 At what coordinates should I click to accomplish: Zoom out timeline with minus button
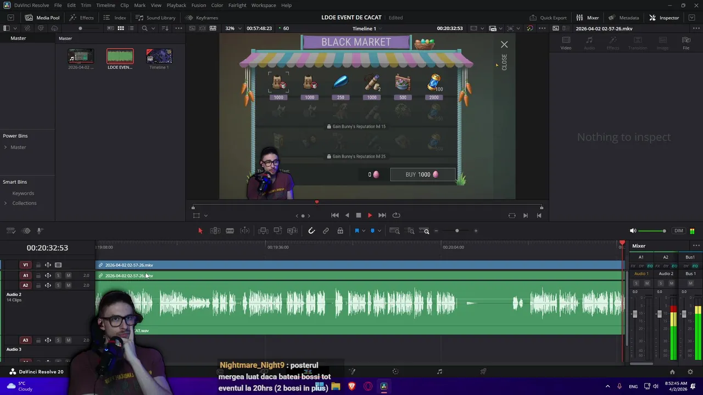click(436, 231)
